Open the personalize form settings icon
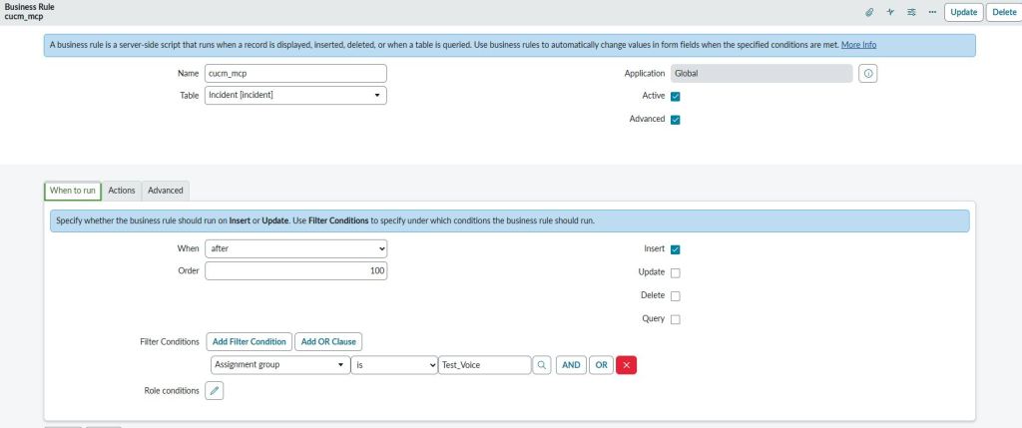The width and height of the screenshot is (1022, 428). point(911,12)
